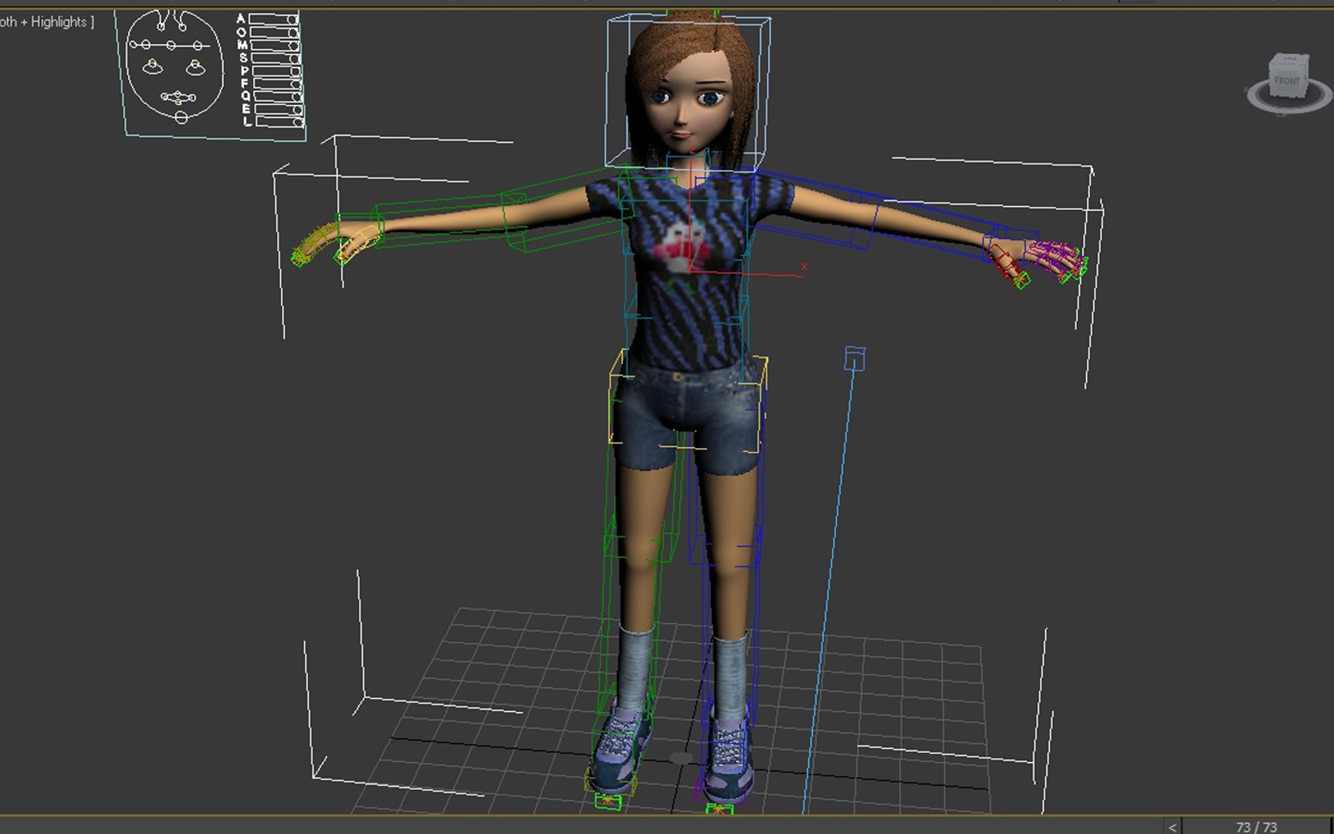Click the L phoneme slider knob
The height and width of the screenshot is (834, 1334).
click(x=299, y=122)
